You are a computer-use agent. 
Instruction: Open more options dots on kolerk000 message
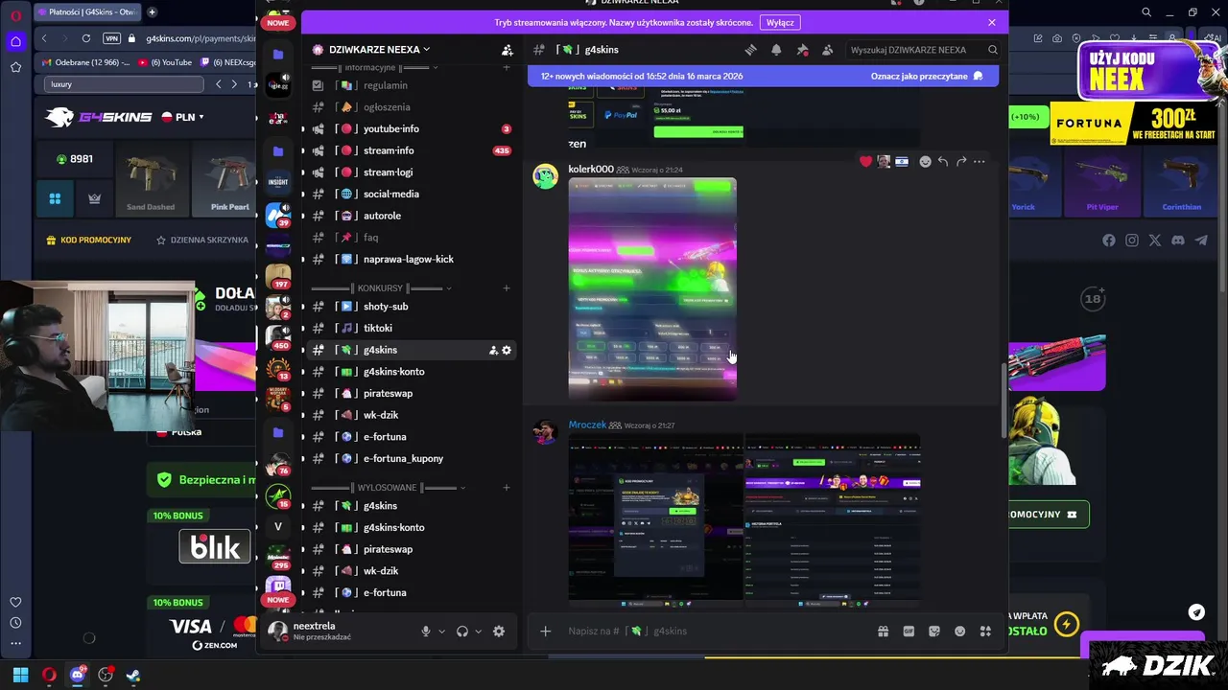click(x=979, y=161)
